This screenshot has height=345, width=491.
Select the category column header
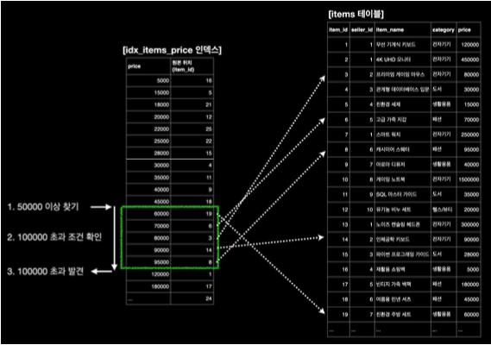[x=443, y=29]
